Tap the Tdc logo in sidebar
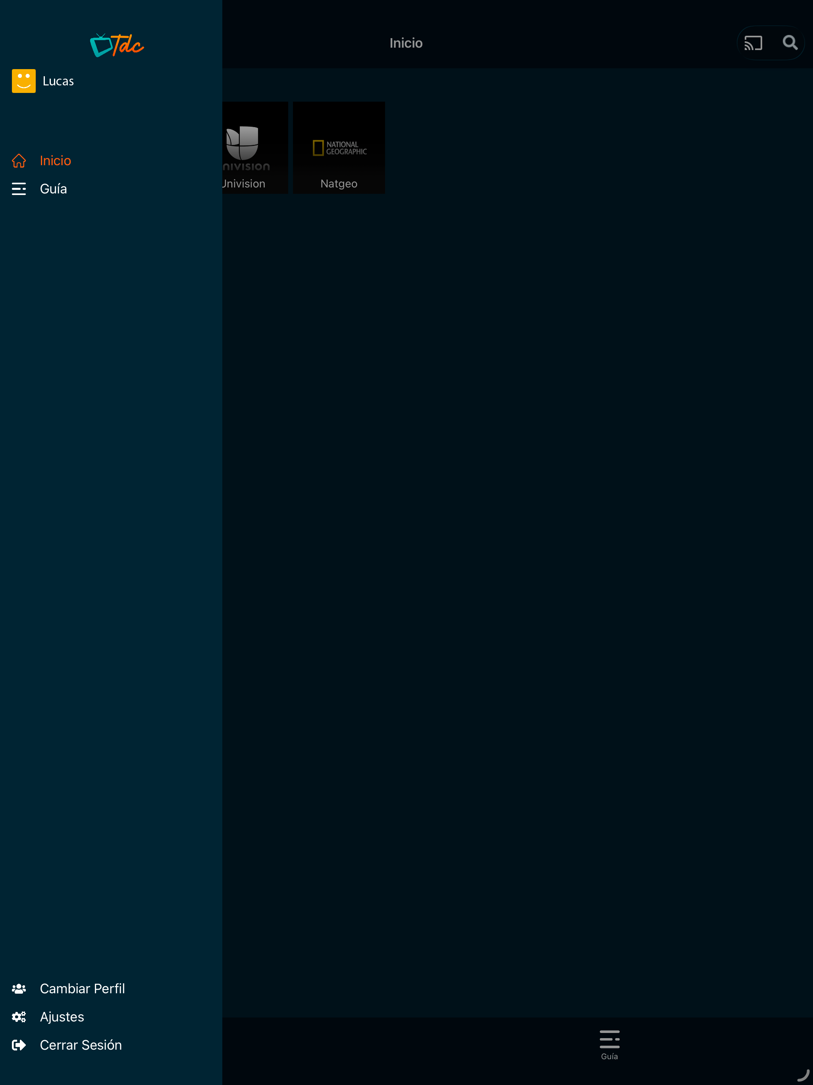 (x=117, y=45)
